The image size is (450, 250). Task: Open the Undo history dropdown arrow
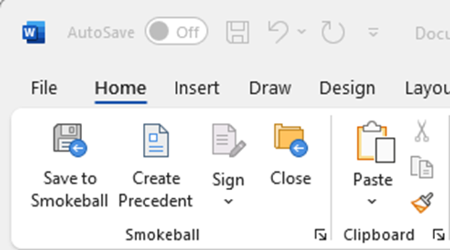click(302, 31)
